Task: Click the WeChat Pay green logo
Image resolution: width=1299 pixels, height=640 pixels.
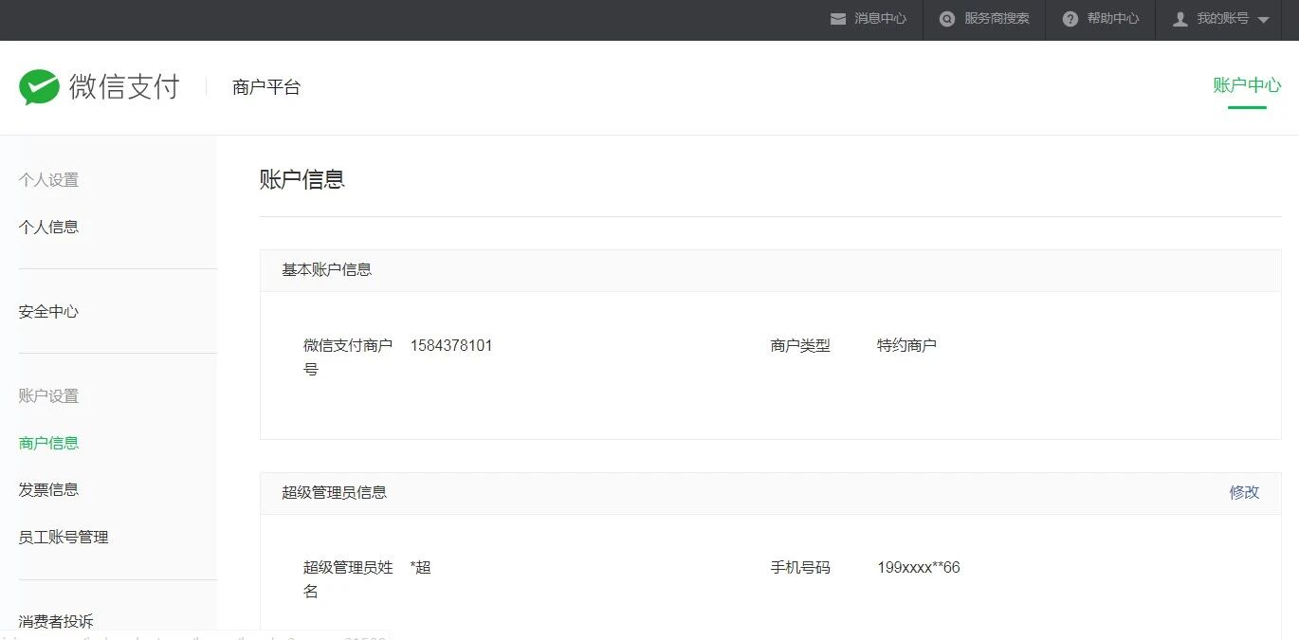Action: (x=39, y=87)
